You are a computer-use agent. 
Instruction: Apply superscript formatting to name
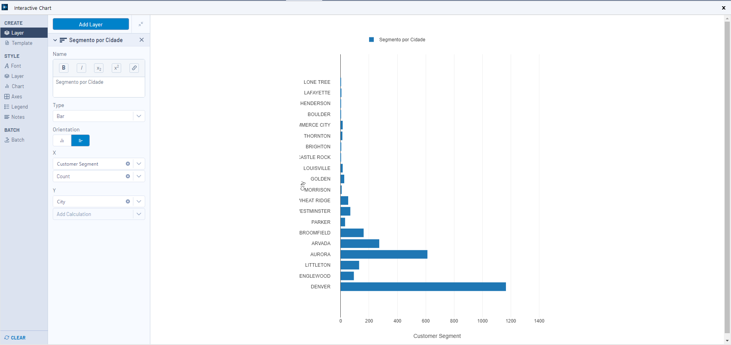(x=116, y=68)
